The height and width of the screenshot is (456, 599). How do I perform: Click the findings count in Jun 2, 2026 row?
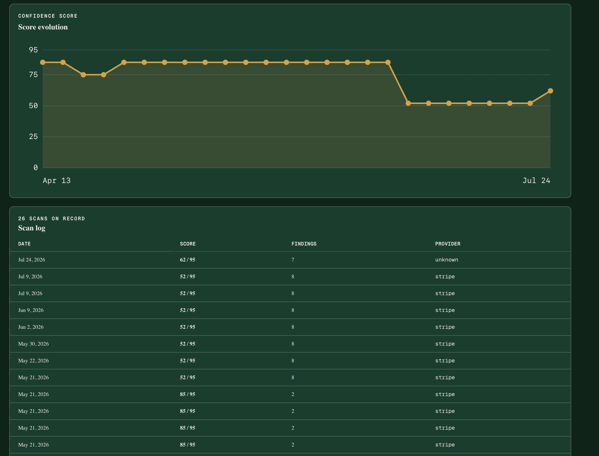293,327
